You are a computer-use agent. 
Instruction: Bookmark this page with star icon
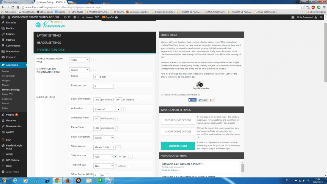click(x=302, y=7)
